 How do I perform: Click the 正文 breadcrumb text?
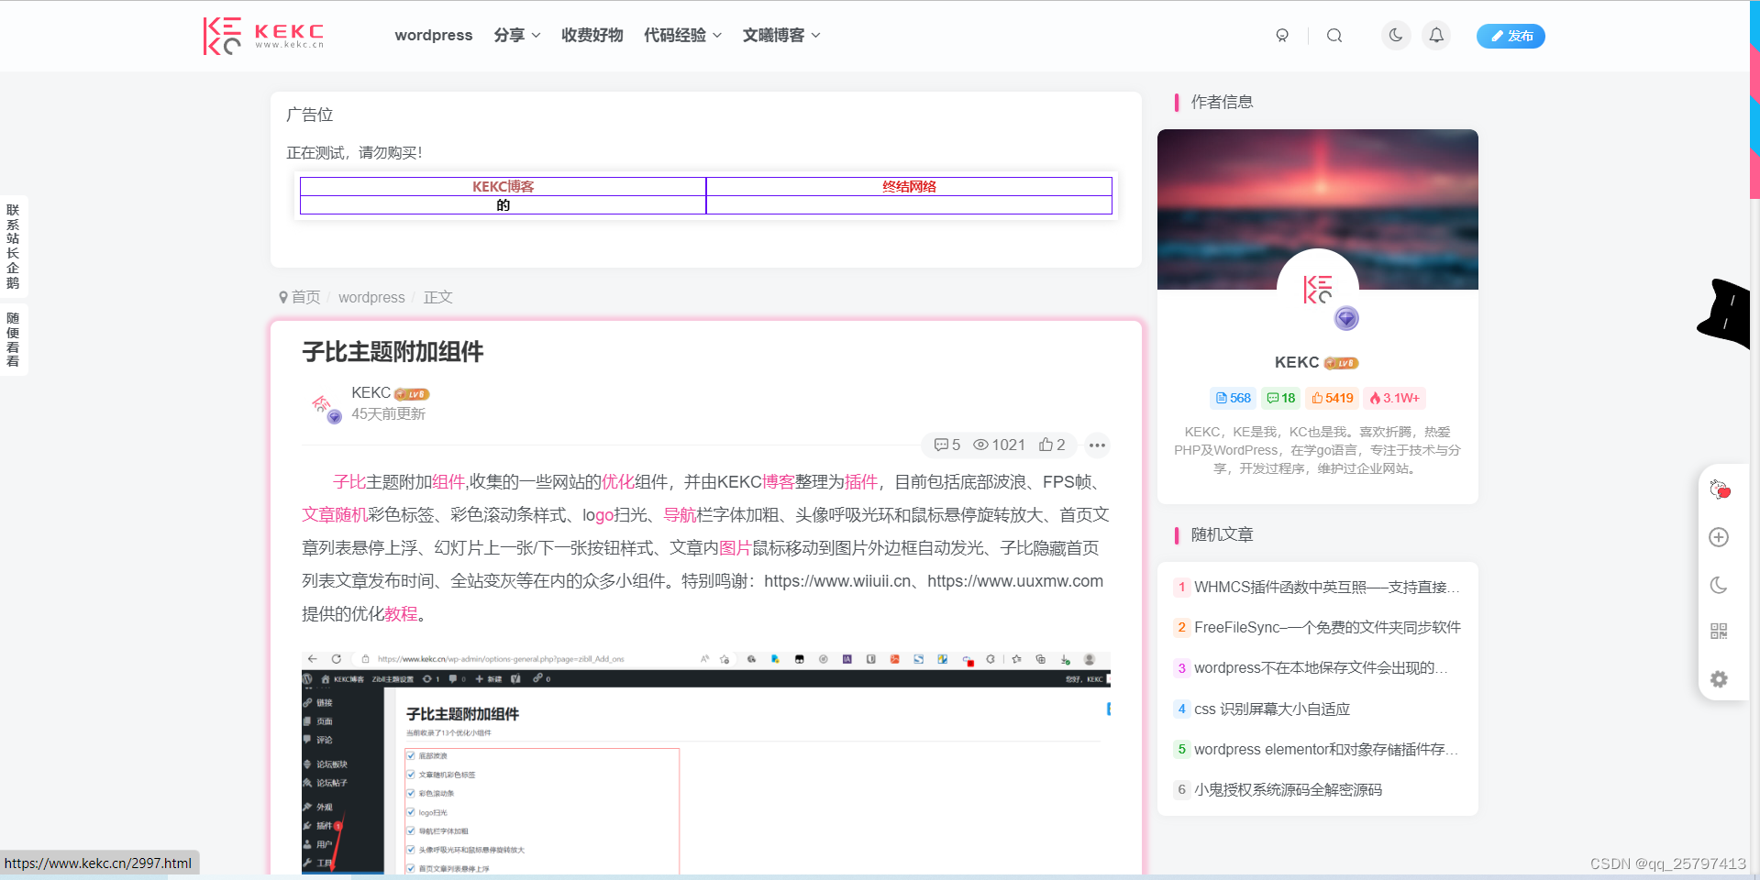coord(437,297)
